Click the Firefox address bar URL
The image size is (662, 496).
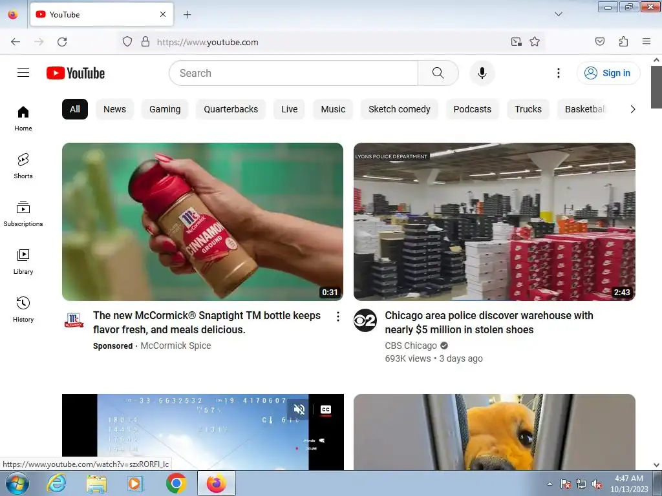pyautogui.click(x=208, y=42)
